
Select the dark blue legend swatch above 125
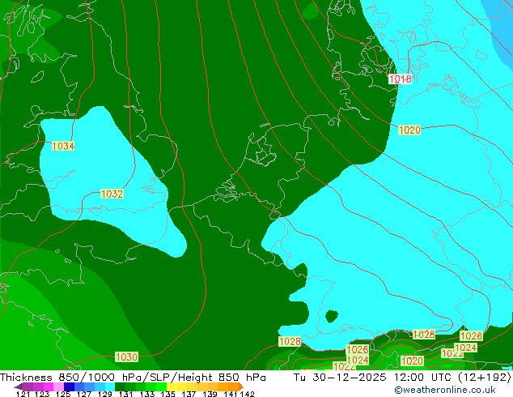(x=69, y=386)
